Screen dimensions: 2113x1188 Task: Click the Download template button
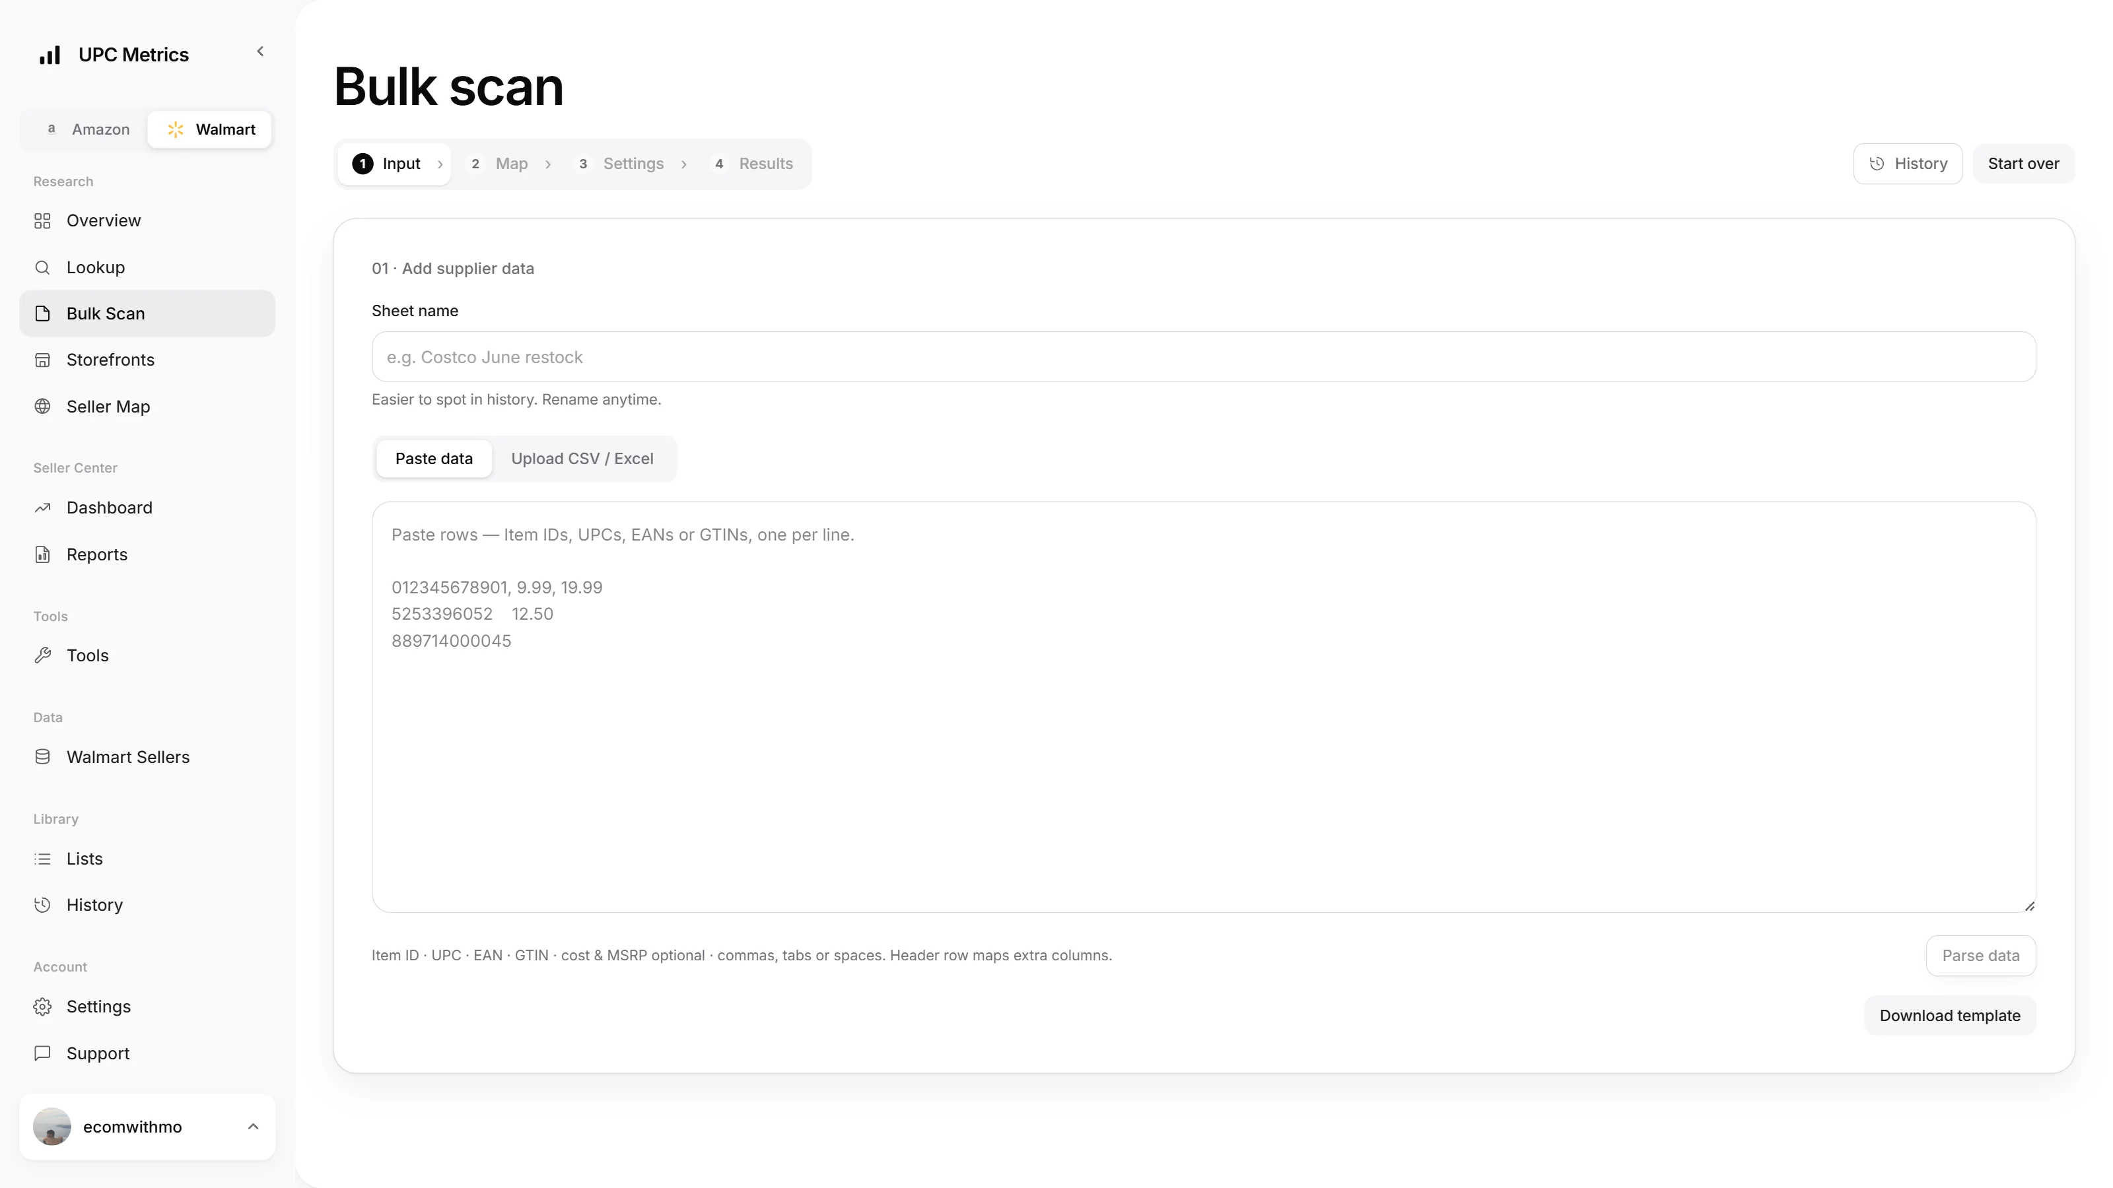click(x=1950, y=1015)
